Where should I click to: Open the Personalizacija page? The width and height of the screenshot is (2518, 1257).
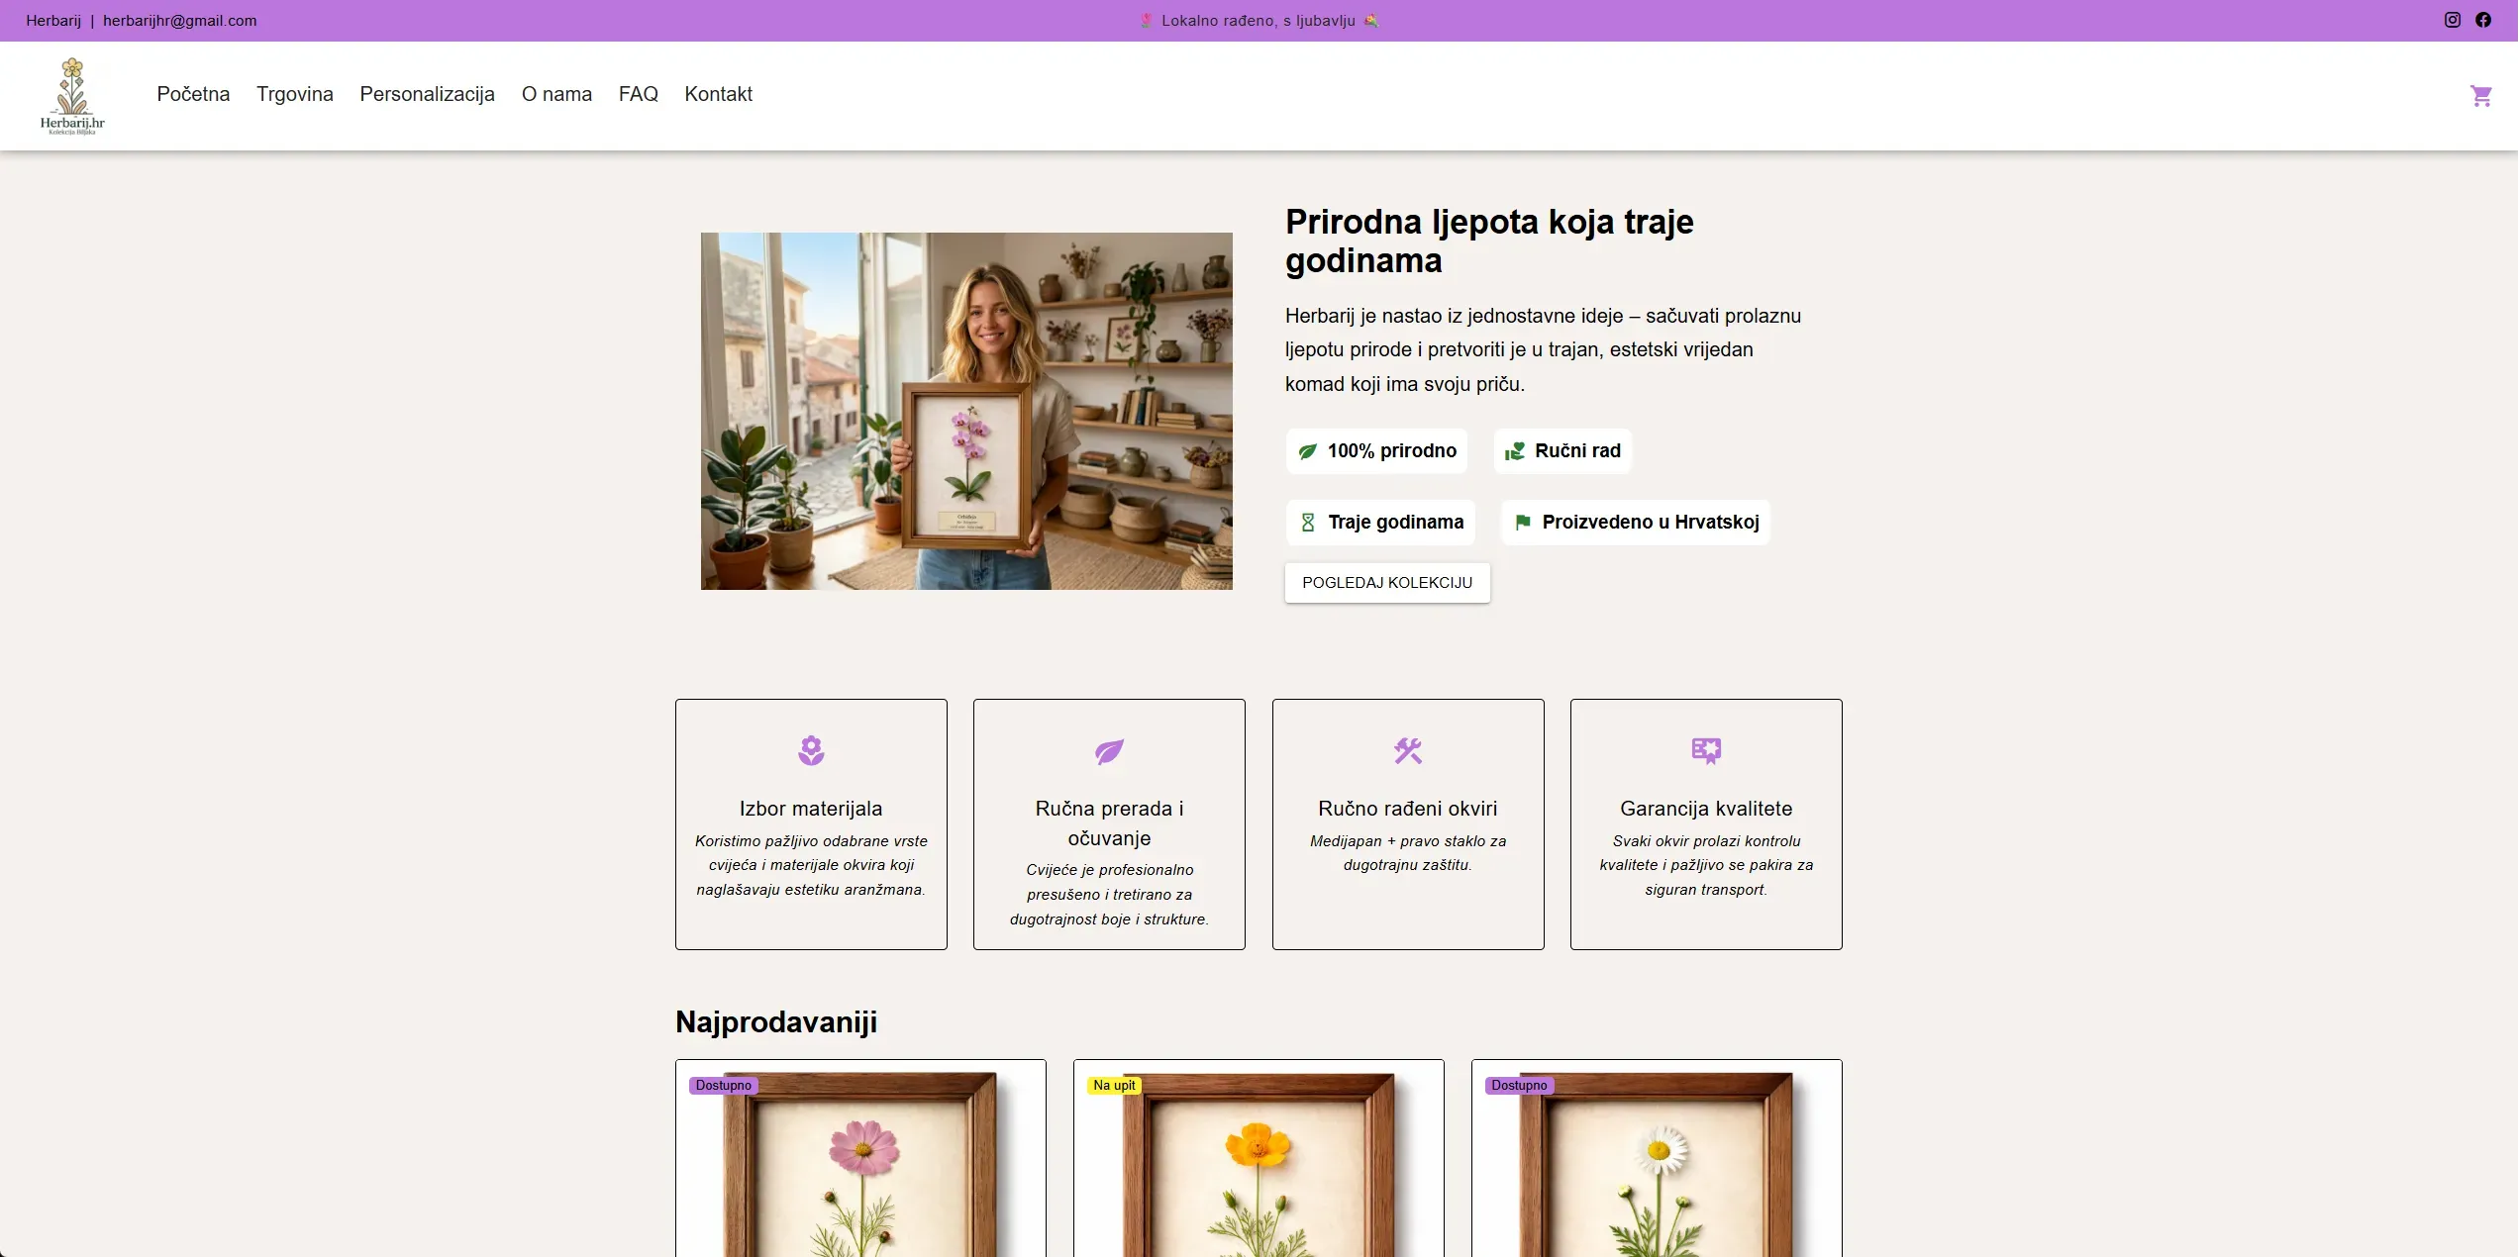pyautogui.click(x=427, y=94)
